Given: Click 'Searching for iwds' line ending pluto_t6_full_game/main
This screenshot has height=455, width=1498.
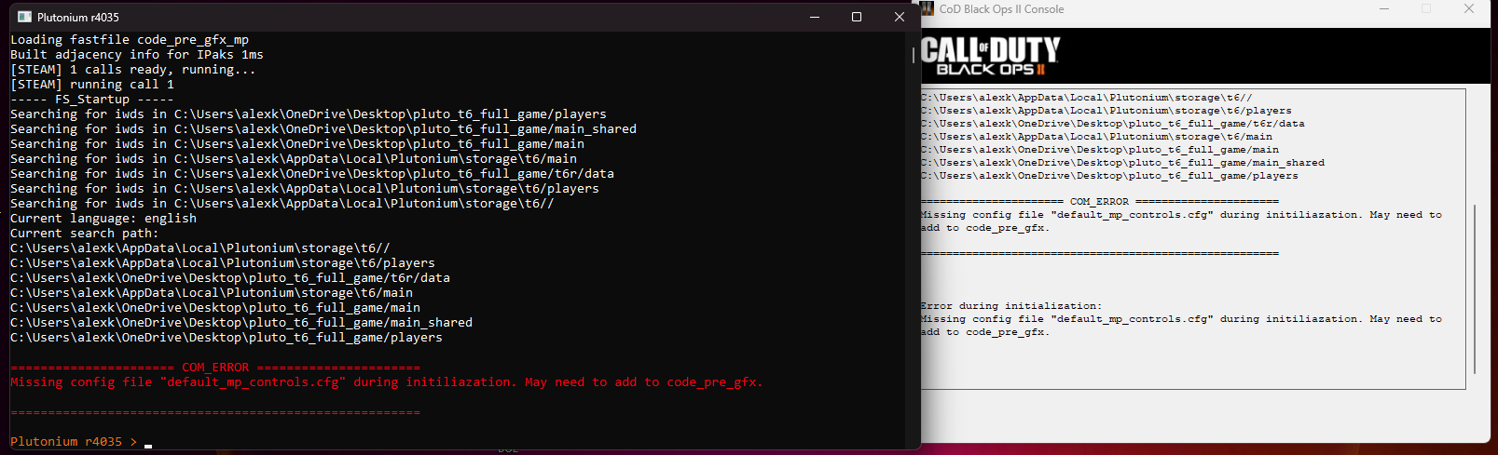Looking at the screenshot, I should pyautogui.click(x=297, y=144).
